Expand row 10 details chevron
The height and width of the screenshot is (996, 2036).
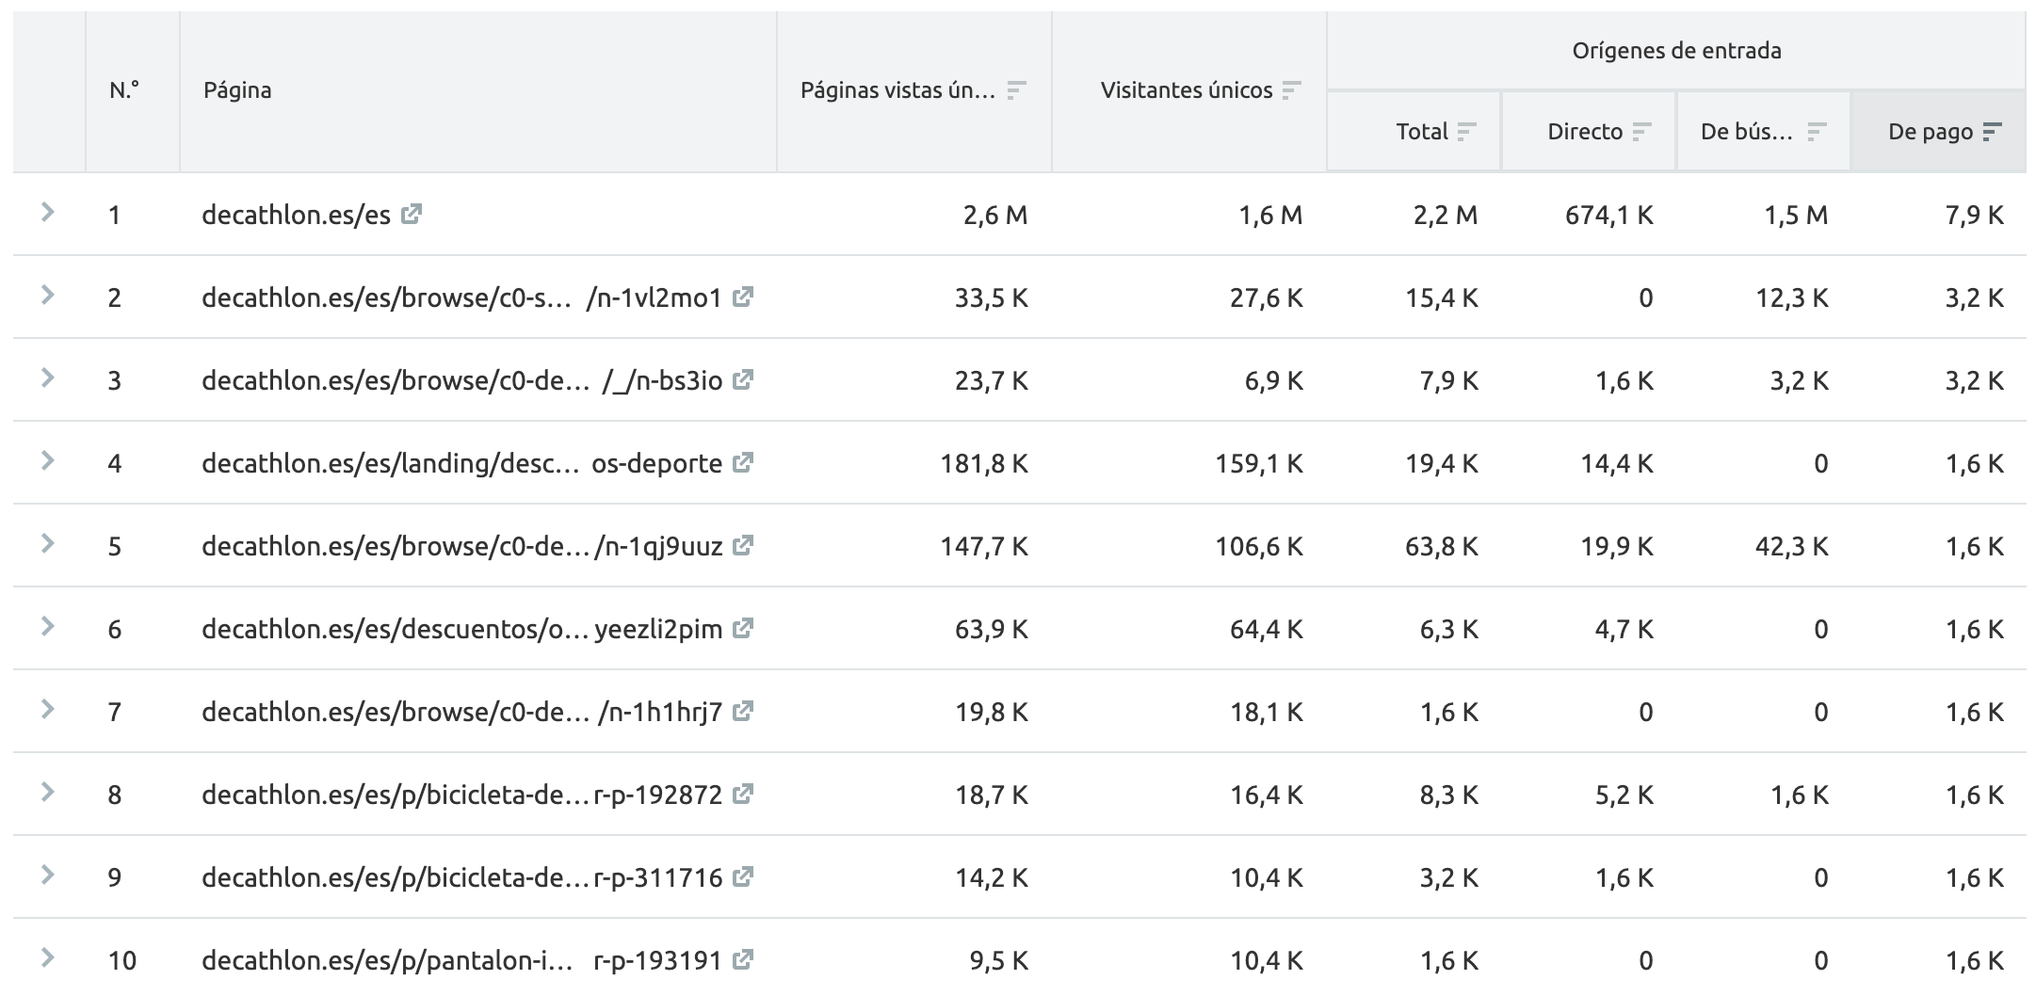(47, 958)
